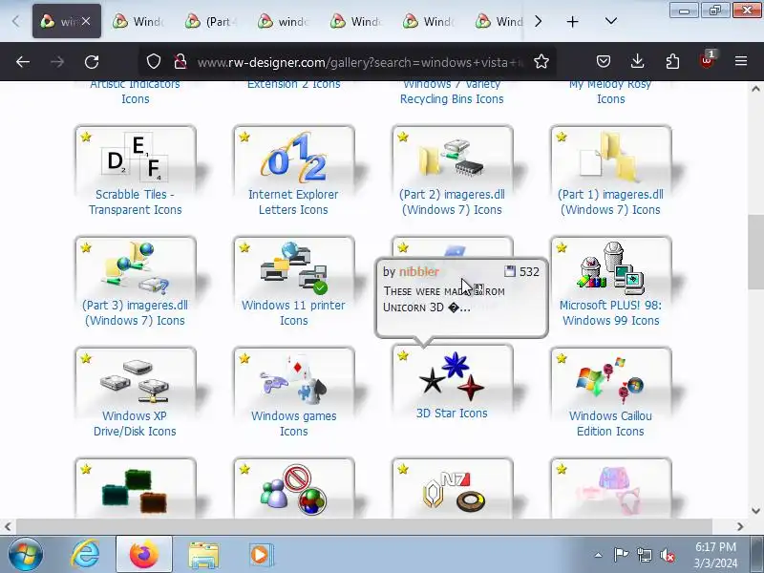Go back with the browser Back arrow

[x=23, y=62]
